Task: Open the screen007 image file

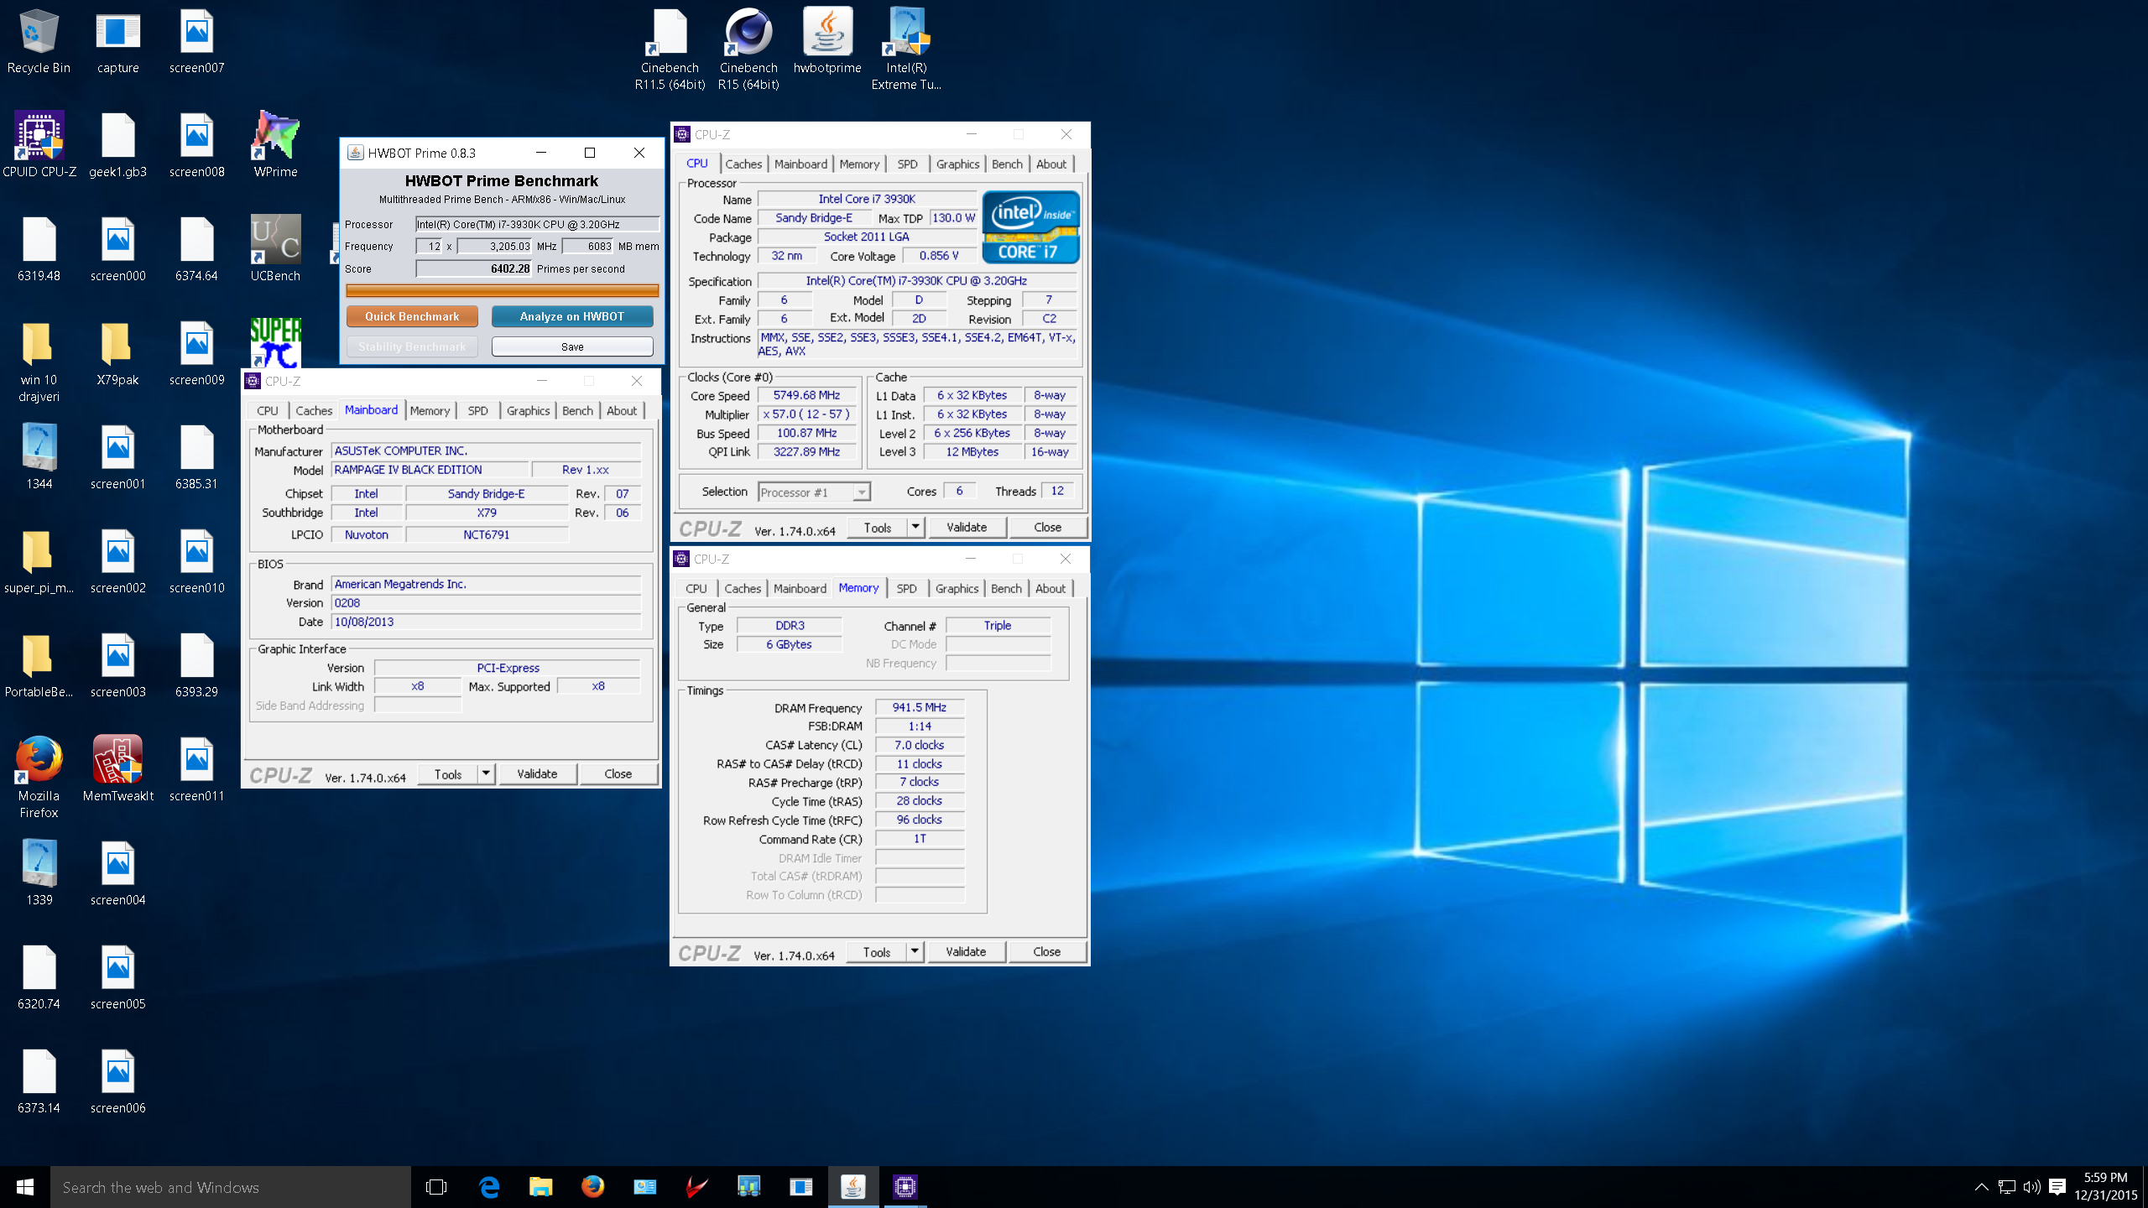Action: click(196, 42)
